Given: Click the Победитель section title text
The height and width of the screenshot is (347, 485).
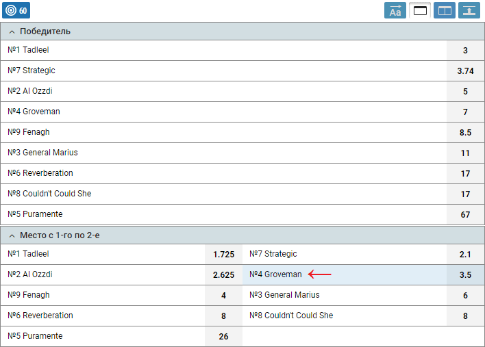Looking at the screenshot, I should (x=45, y=31).
